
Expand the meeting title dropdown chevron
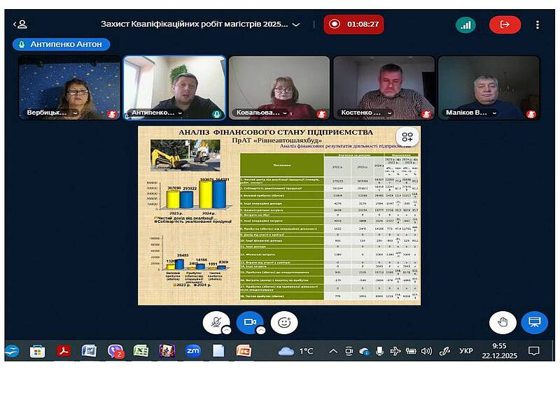click(296, 24)
